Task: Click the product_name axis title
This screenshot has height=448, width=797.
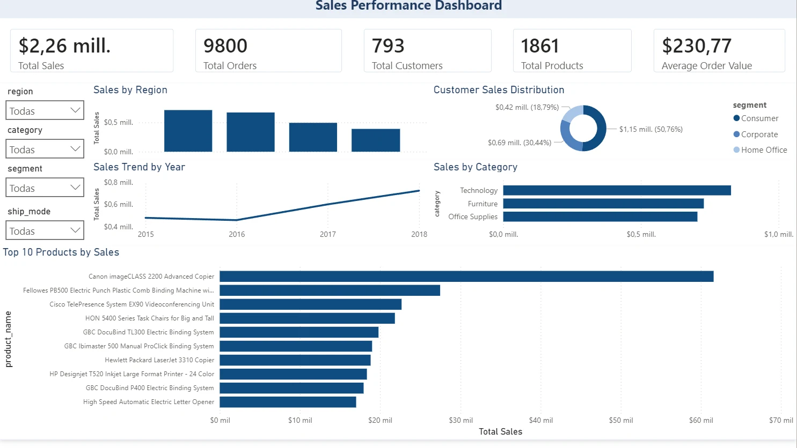Action: [8, 339]
